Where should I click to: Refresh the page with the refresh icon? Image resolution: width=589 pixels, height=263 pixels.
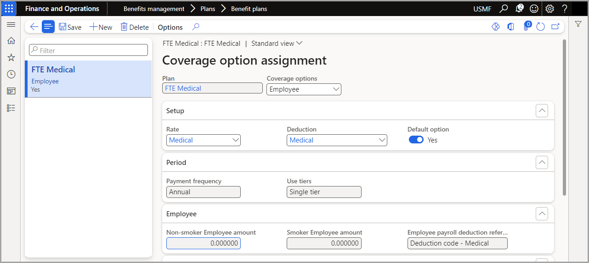[x=540, y=27]
